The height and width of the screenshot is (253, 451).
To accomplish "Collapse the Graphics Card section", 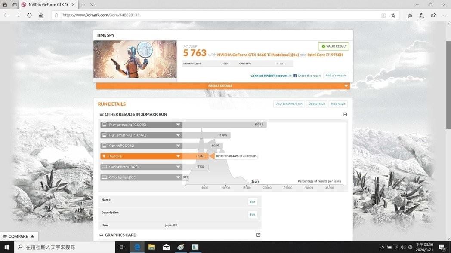I will pos(258,235).
